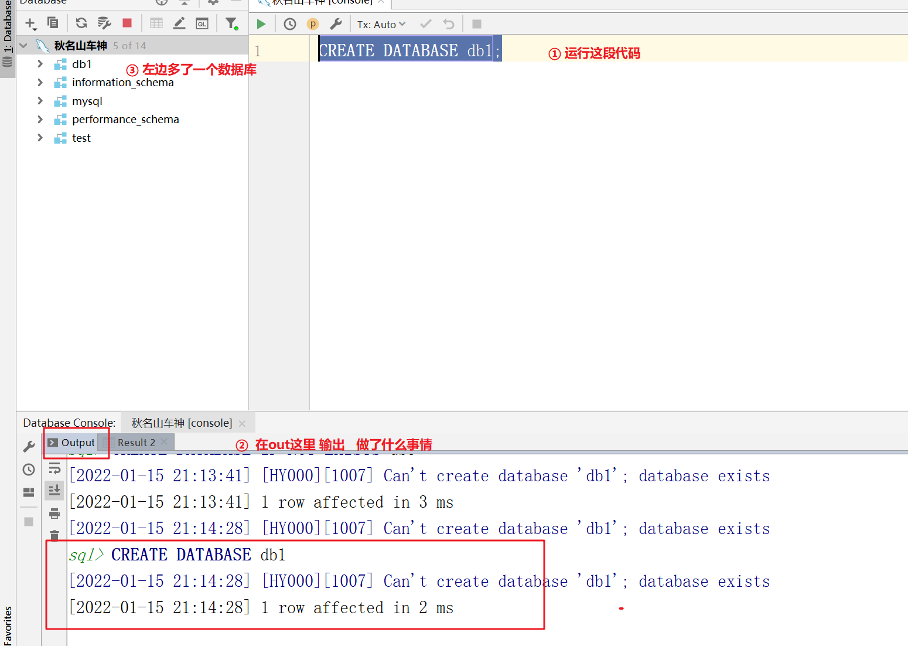Toggle soft-wrap in the Output pane
908x646 pixels.
[54, 468]
